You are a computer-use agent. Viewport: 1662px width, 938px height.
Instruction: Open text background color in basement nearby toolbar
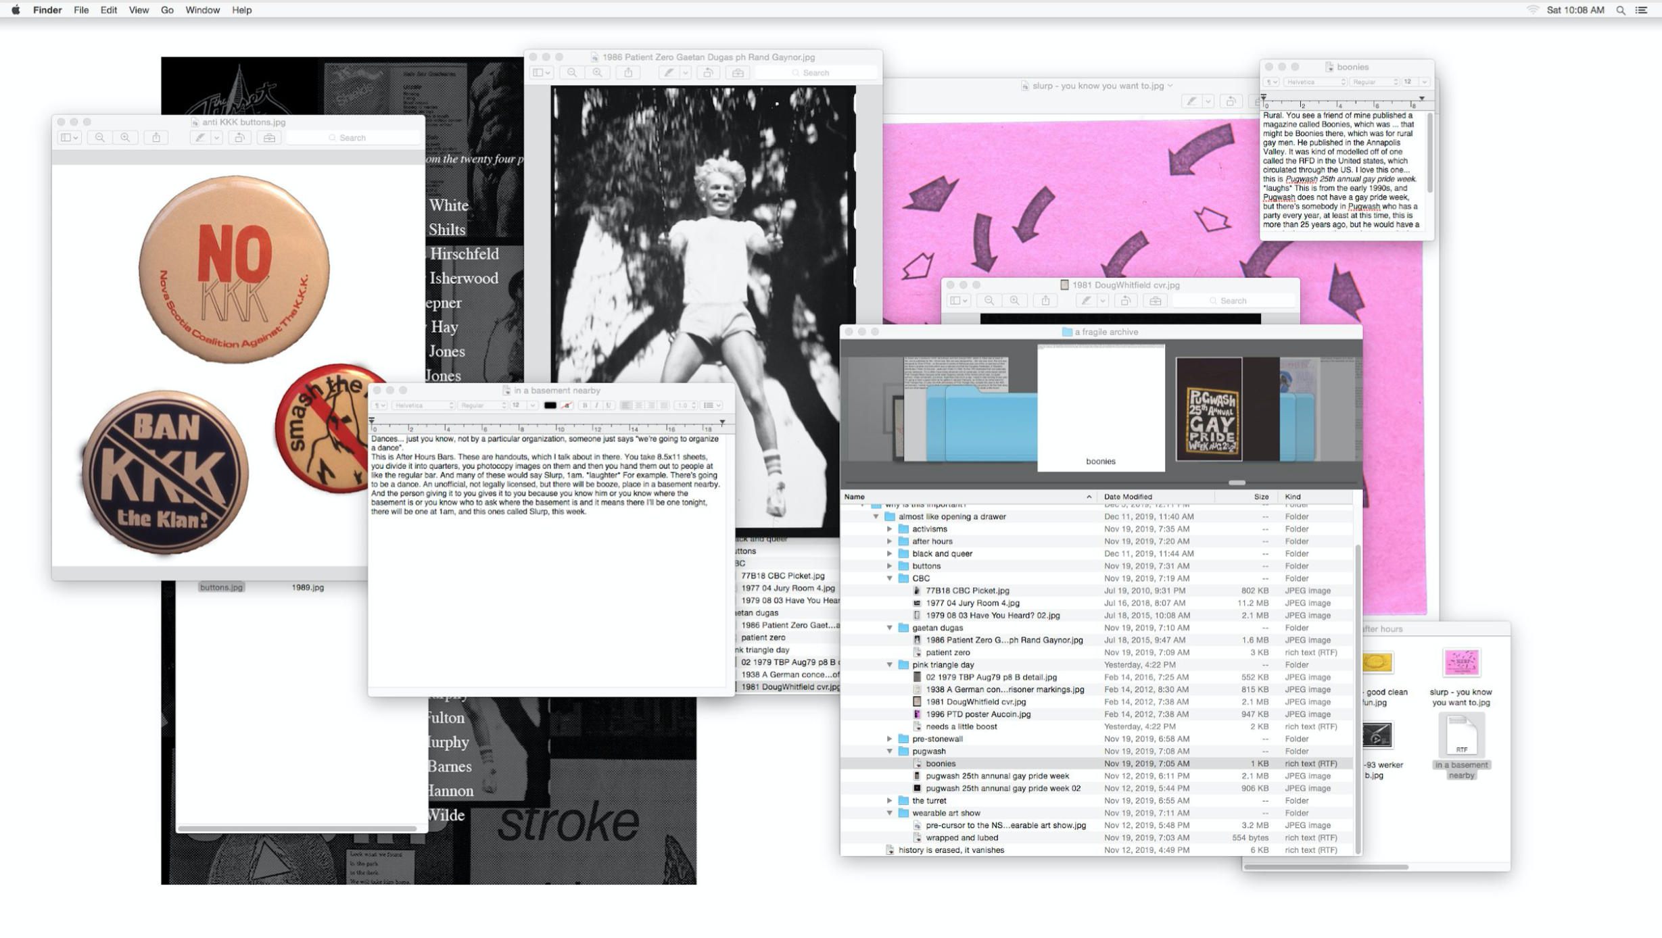point(567,405)
